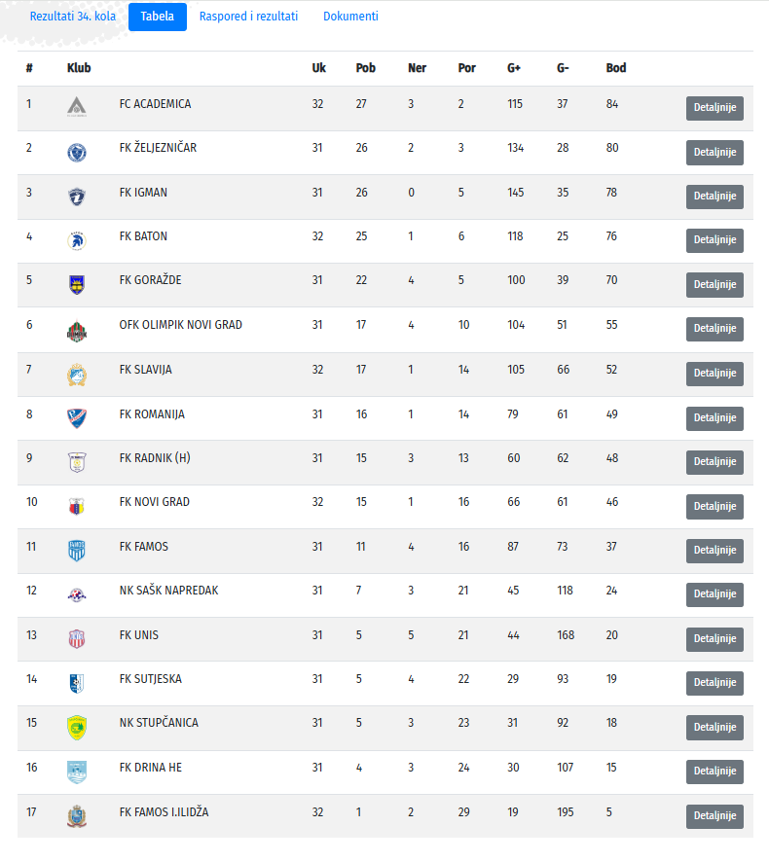Click the FK Željezničar club crest

tap(77, 153)
